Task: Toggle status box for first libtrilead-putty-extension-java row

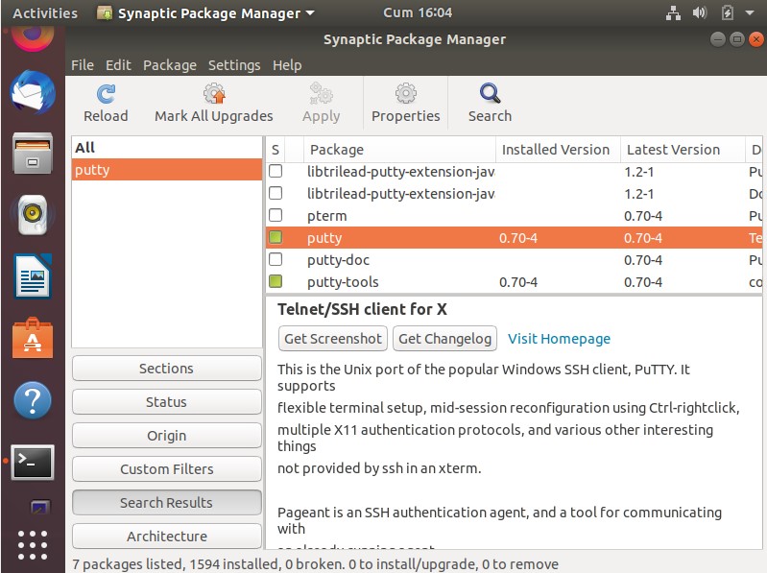Action: pos(276,171)
